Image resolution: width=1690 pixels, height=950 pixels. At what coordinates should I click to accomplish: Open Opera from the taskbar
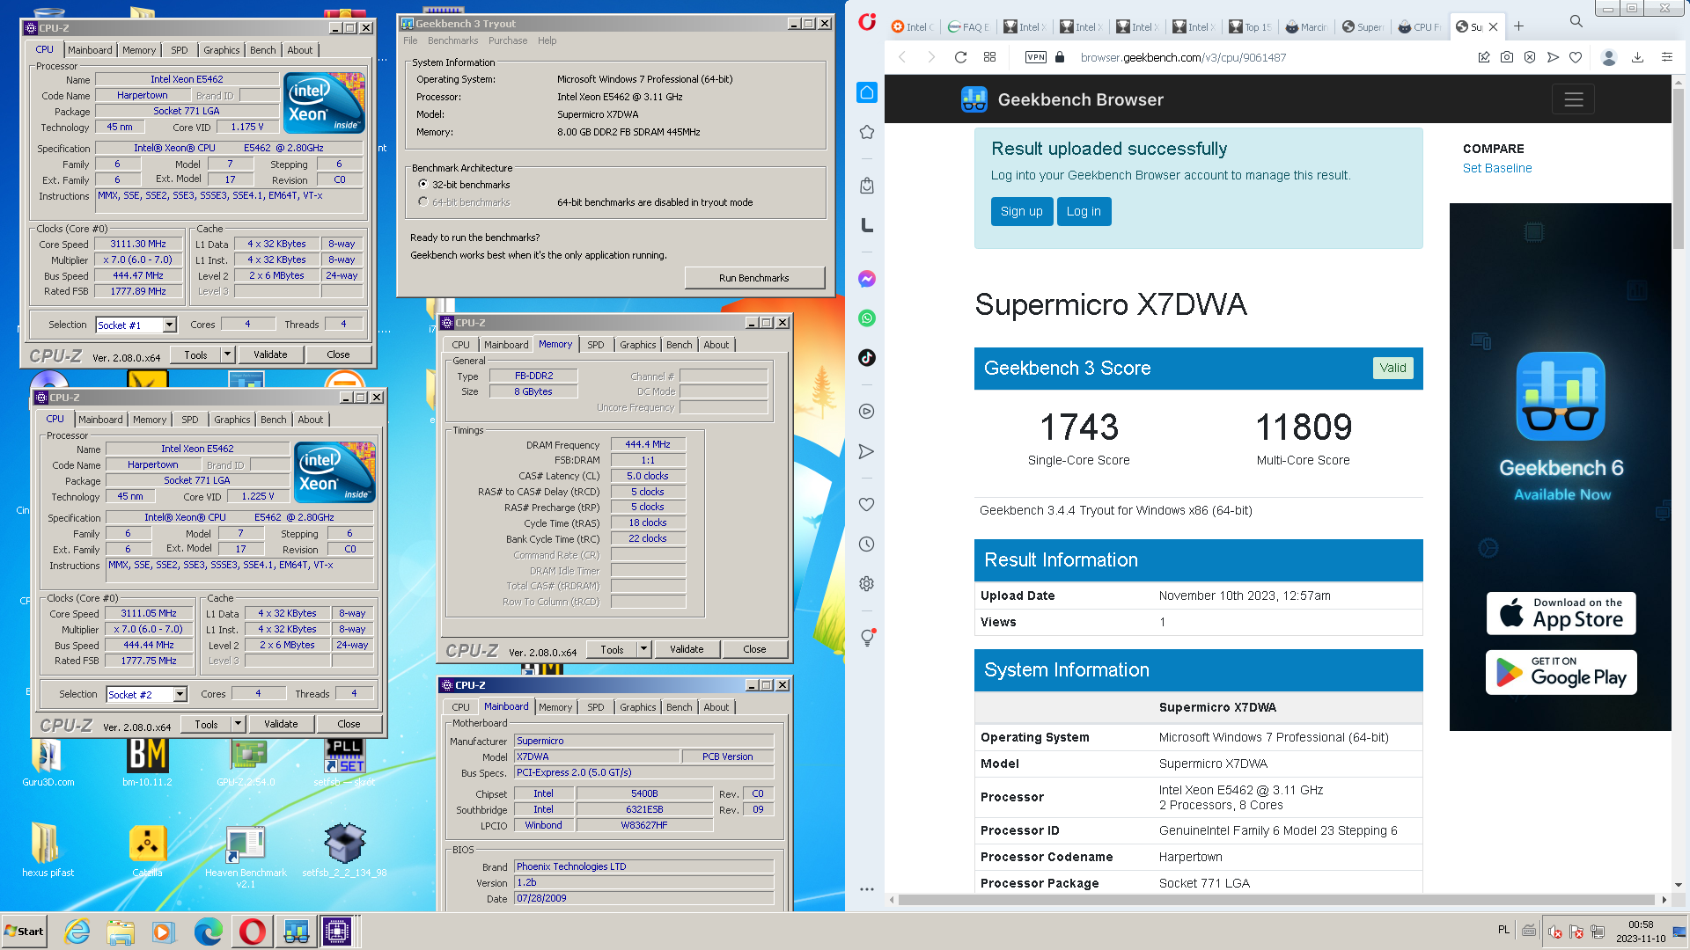coord(252,932)
